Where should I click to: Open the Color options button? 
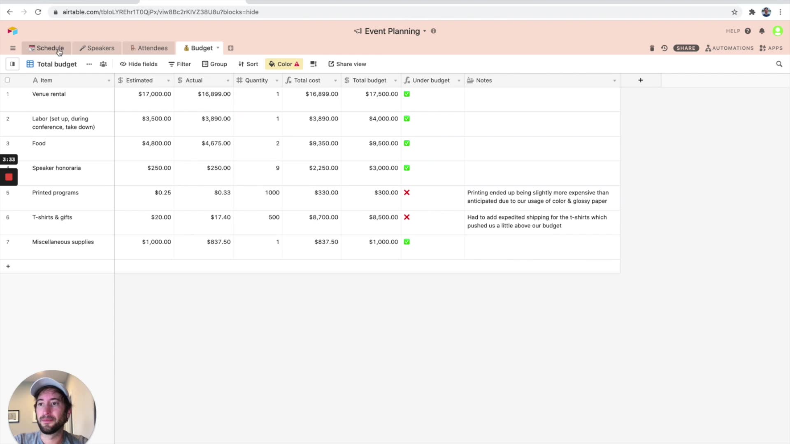(284, 64)
